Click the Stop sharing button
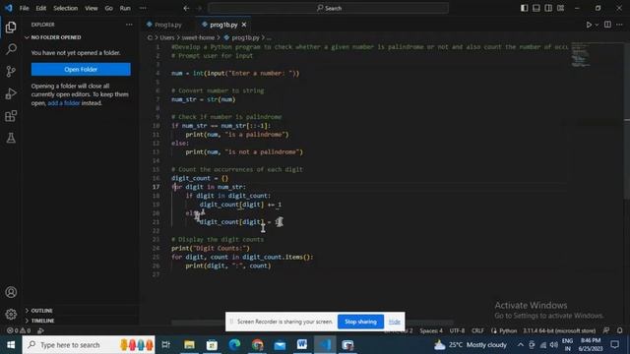Image resolution: width=630 pixels, height=354 pixels. pos(360,322)
